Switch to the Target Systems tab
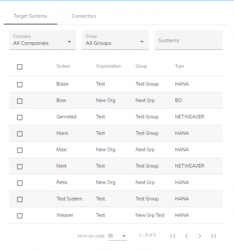Screen dimensions: 234x250 (30, 16)
